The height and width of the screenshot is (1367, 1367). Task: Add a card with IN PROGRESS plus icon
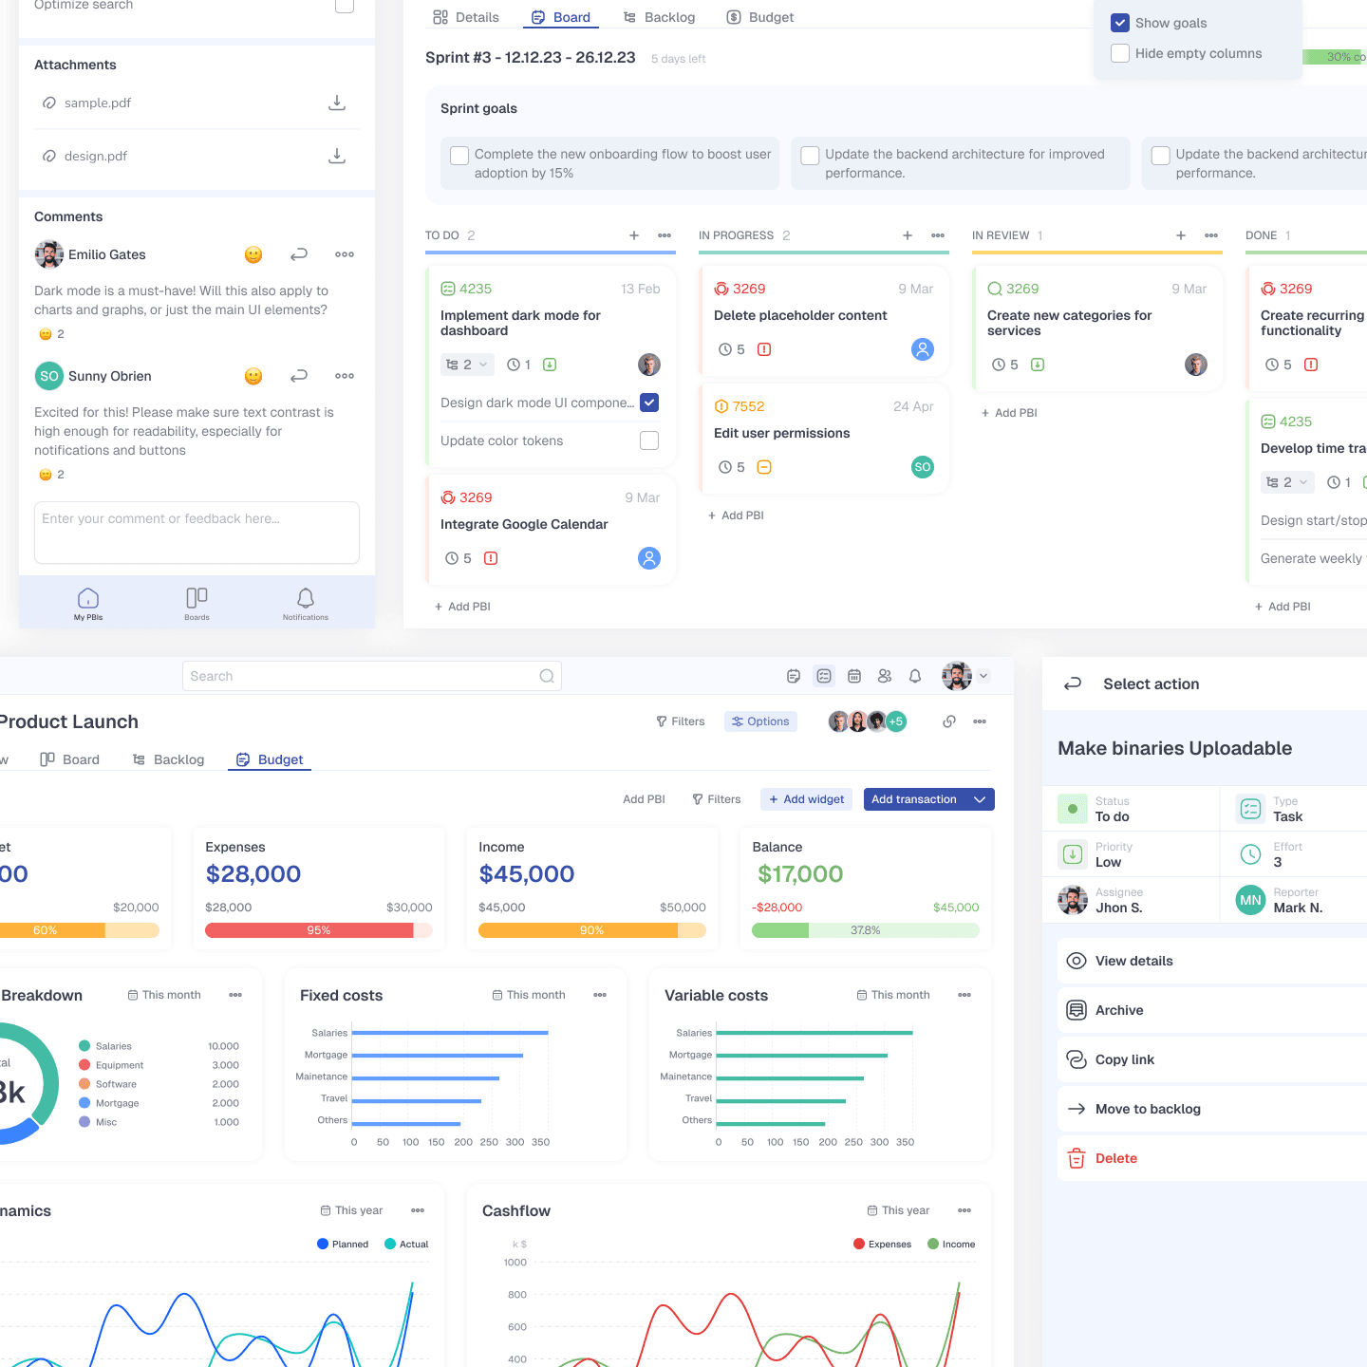tap(908, 235)
